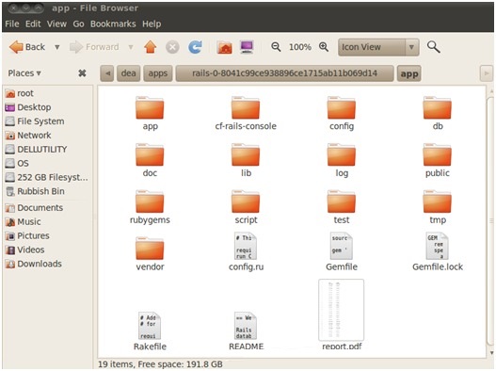Select the report.pdf thumbnail
This screenshot has height=371, width=496.
point(342,315)
